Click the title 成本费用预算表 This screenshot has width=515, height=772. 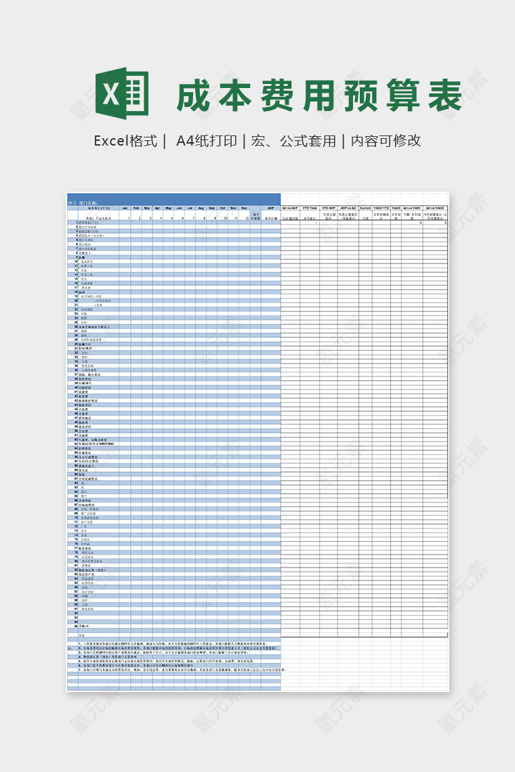pos(319,95)
